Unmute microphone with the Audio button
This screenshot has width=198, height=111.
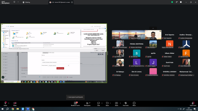[5, 104]
